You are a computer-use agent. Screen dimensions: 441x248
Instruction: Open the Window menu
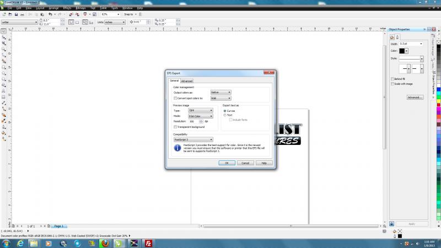tap(127, 8)
